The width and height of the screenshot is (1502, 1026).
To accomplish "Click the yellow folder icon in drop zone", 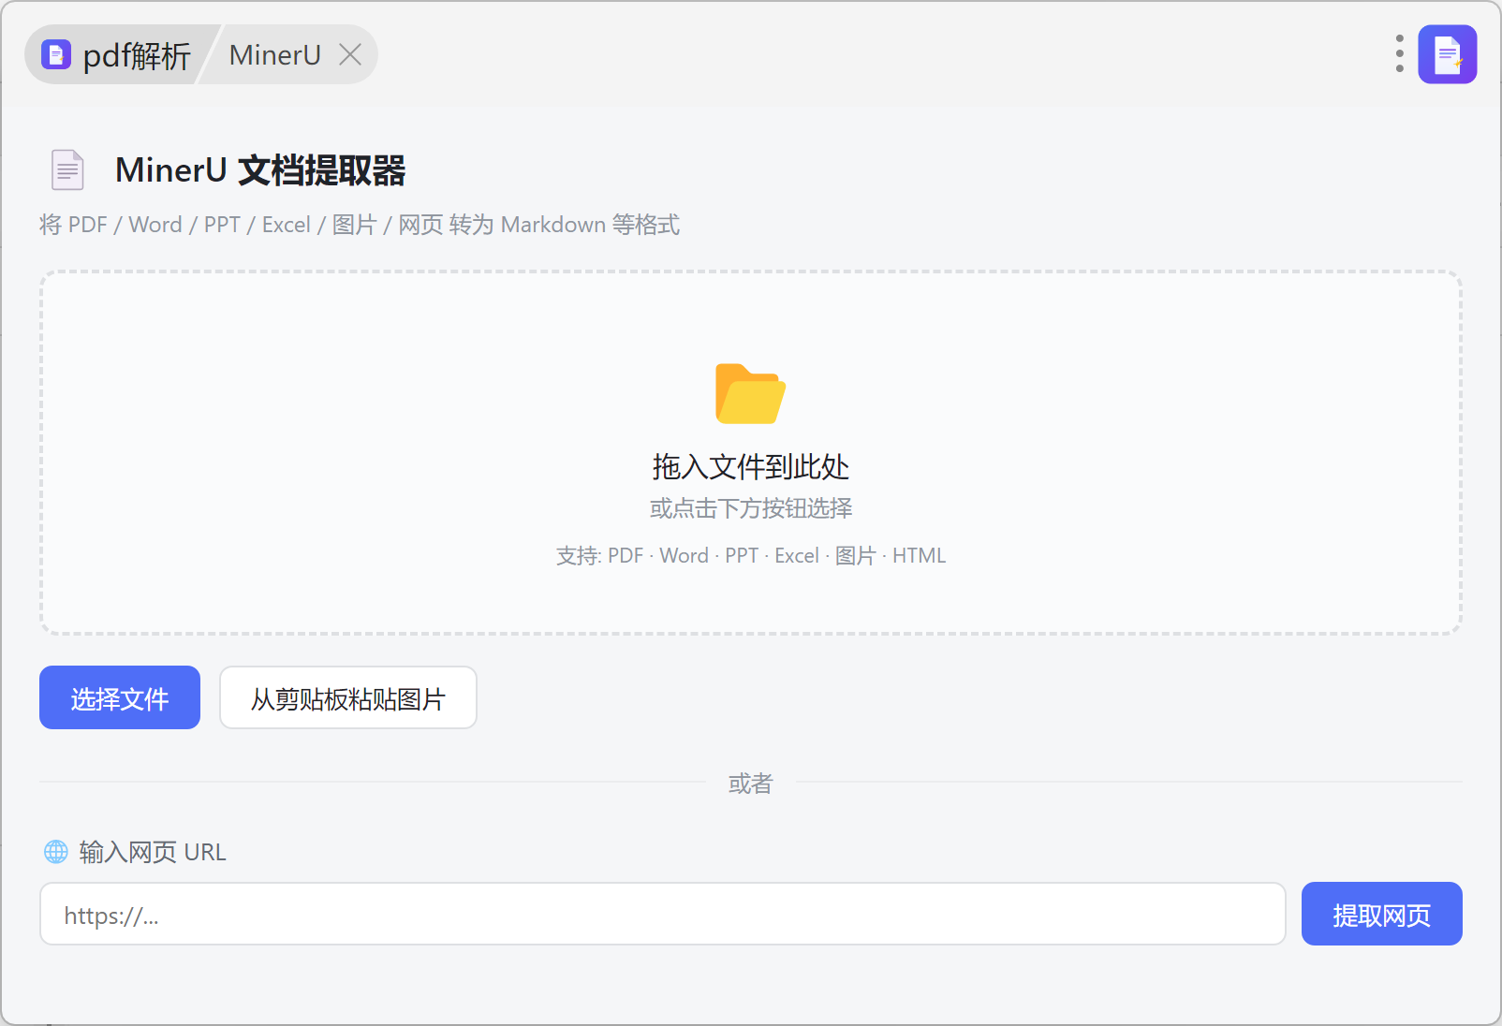I will pos(750,393).
